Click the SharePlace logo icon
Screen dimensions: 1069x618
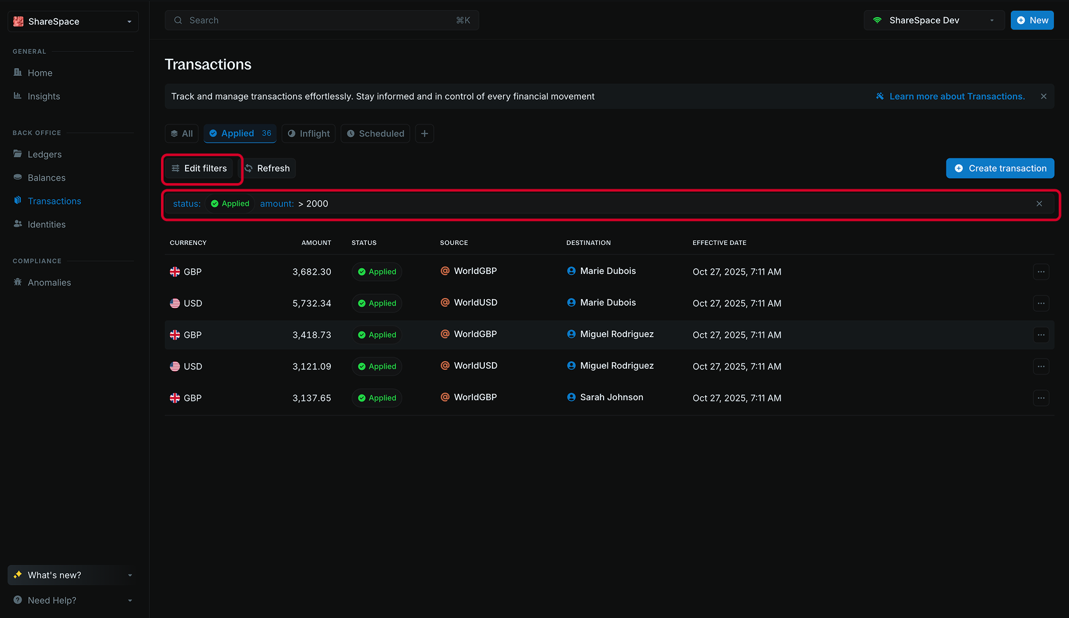18,21
